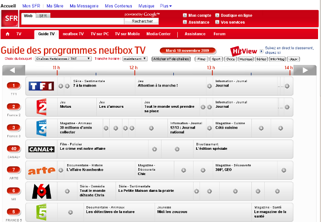Image resolution: width=321 pixels, height=222 pixels.
Task: Open the M6 channel logo
Action: click(41, 191)
